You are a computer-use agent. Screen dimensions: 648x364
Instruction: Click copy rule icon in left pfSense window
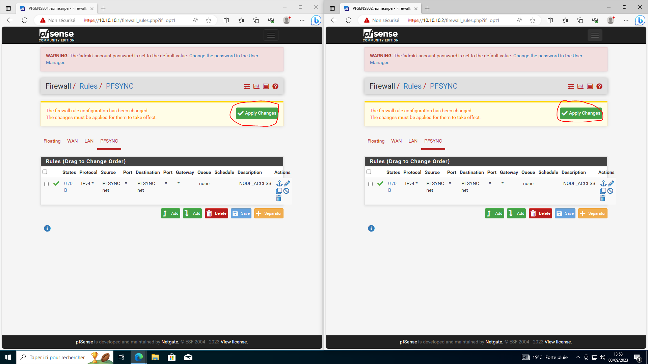[x=279, y=191]
